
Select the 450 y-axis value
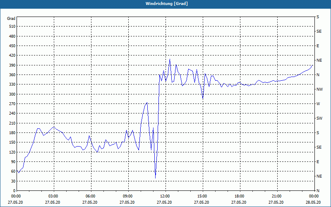[x=12, y=46]
